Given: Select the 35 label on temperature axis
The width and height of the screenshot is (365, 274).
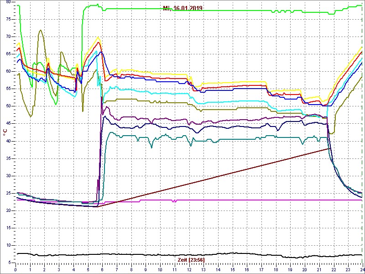Looking at the screenshot, I should coord(8,158).
